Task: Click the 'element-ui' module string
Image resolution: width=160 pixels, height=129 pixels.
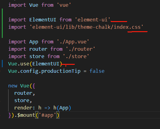Action: (92, 20)
